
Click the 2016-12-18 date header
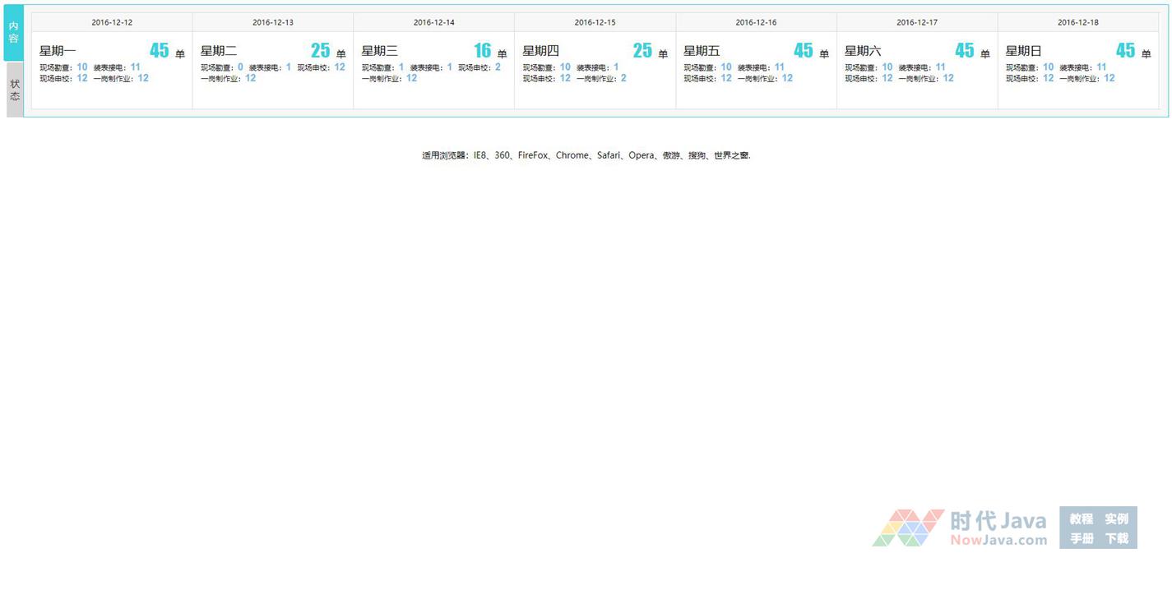[1077, 22]
